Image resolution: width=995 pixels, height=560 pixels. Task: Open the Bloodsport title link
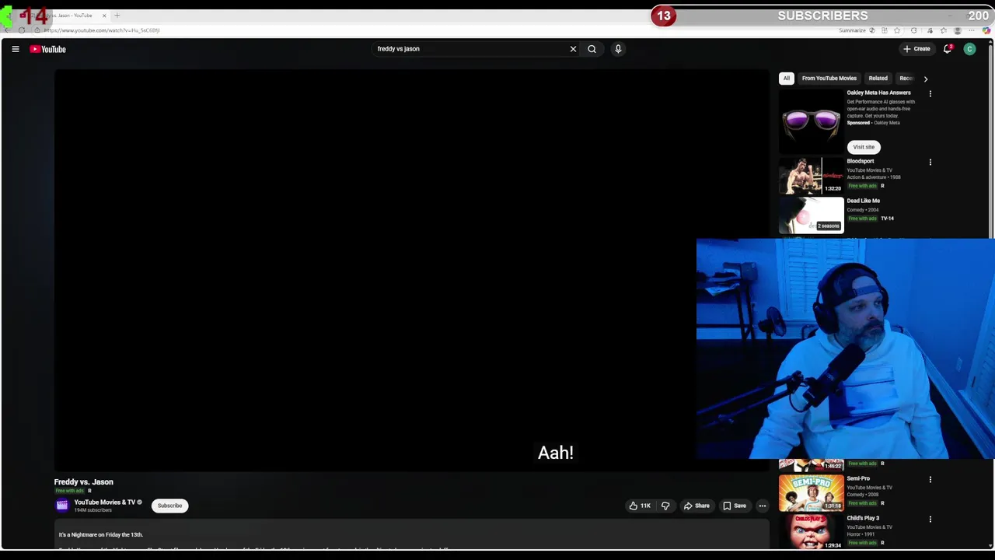click(x=860, y=161)
